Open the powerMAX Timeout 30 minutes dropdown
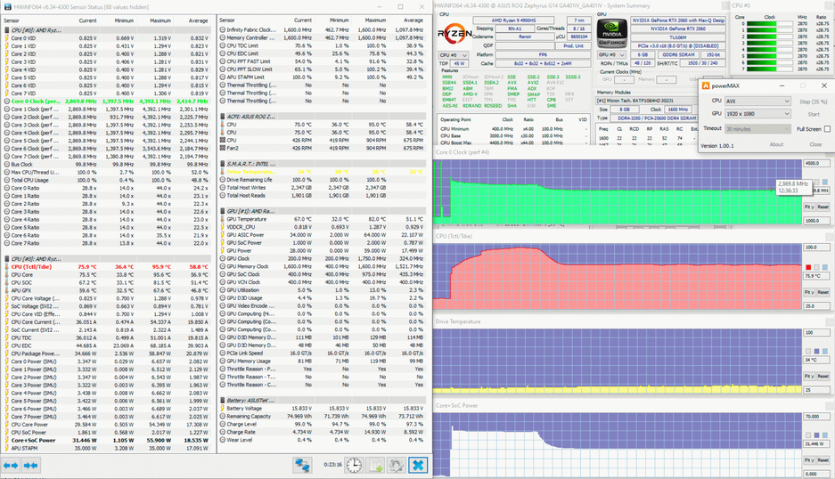 click(757, 129)
